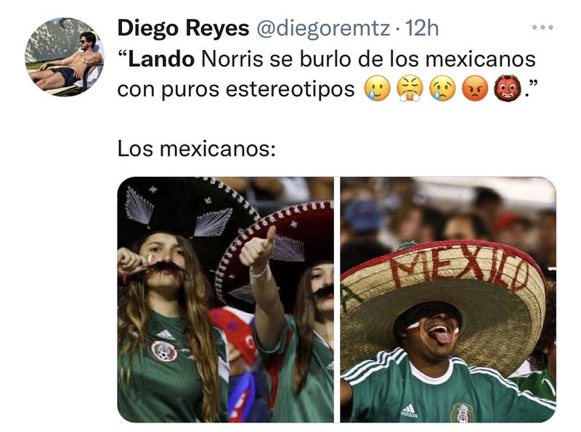Open the three-dot more options menu
Image resolution: width=581 pixels, height=432 pixels.
tap(542, 28)
